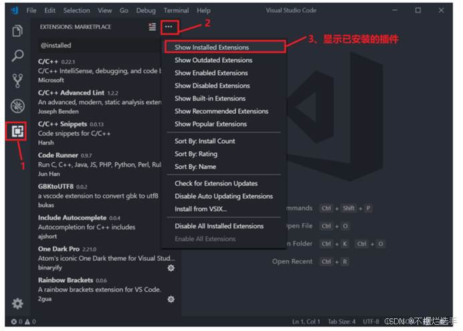
Task: Open the Extensions view in activity bar
Action: click(x=17, y=131)
